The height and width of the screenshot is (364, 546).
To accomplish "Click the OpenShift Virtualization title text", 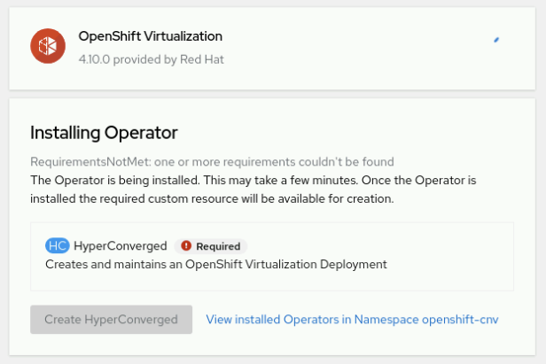I will point(150,36).
